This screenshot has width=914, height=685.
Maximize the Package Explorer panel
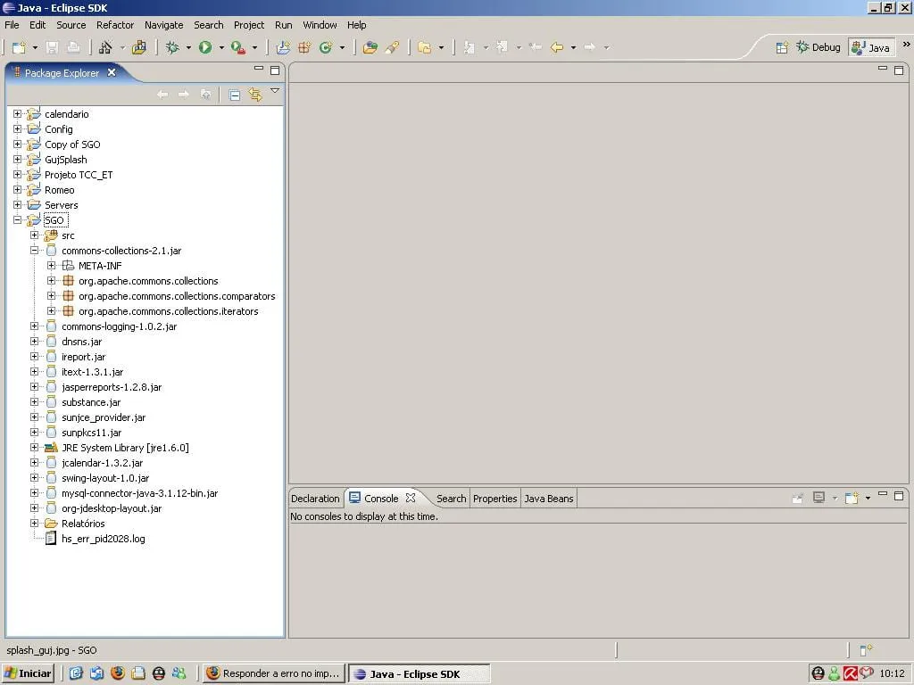275,70
